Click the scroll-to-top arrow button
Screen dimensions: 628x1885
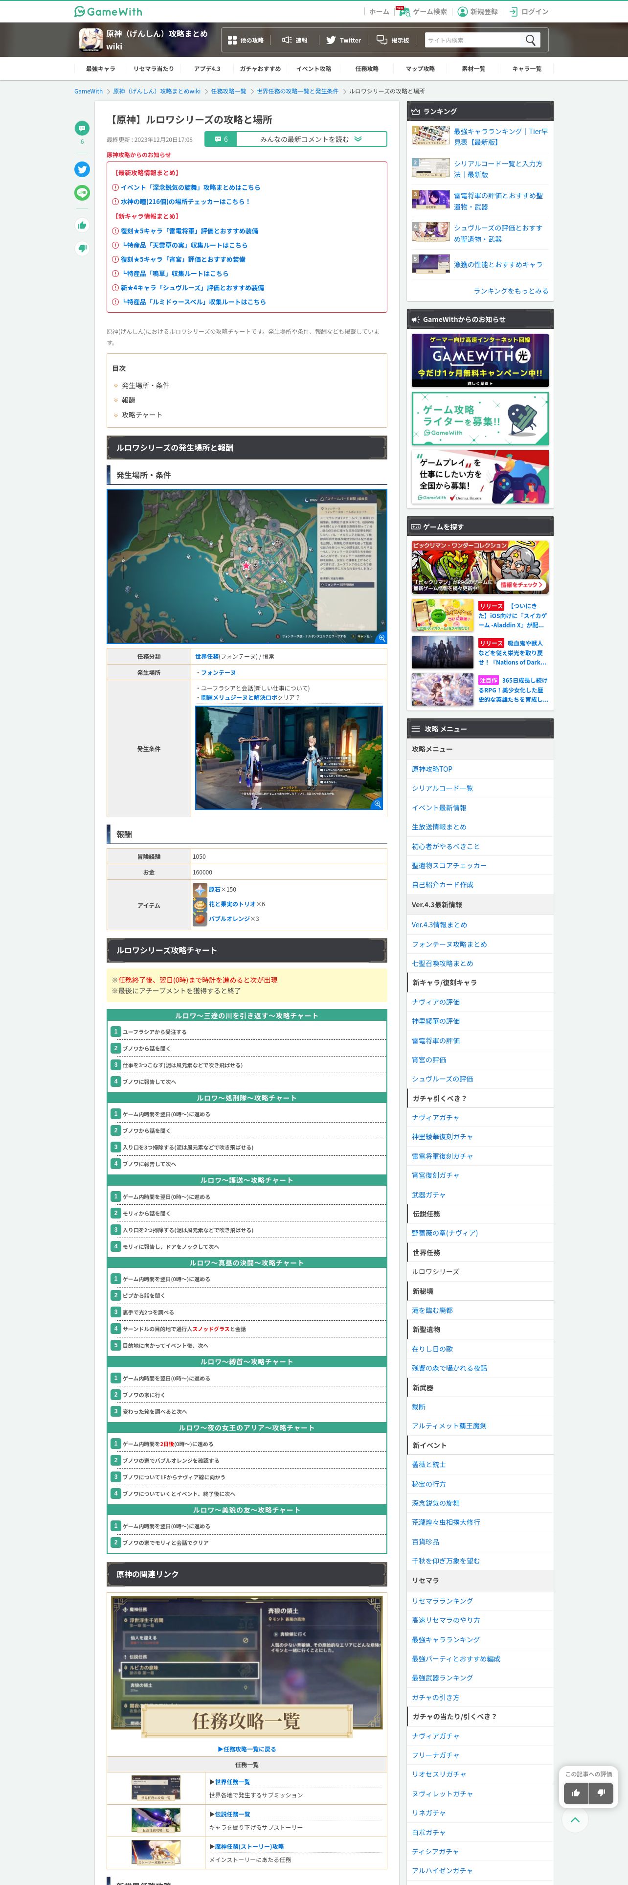coord(575,1820)
